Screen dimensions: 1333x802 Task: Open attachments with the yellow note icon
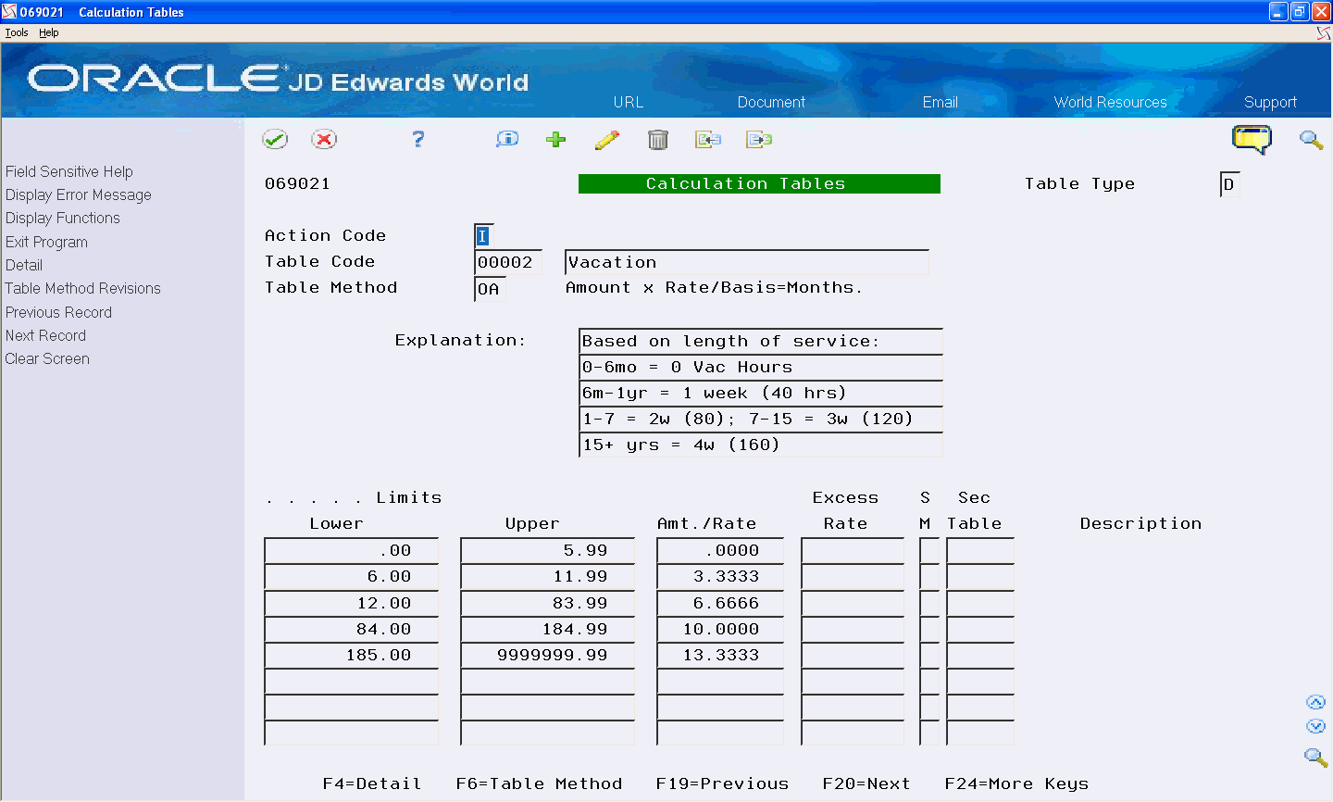coord(1252,139)
